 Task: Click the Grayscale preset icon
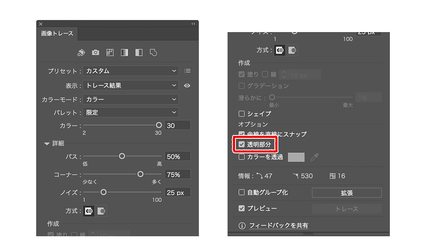[124, 52]
